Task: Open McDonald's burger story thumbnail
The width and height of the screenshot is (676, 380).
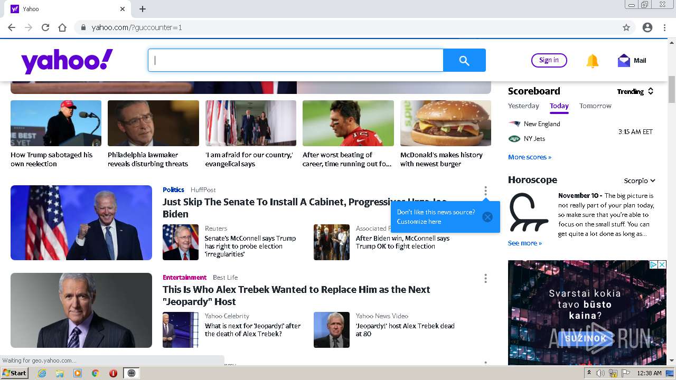Action: coord(446,123)
